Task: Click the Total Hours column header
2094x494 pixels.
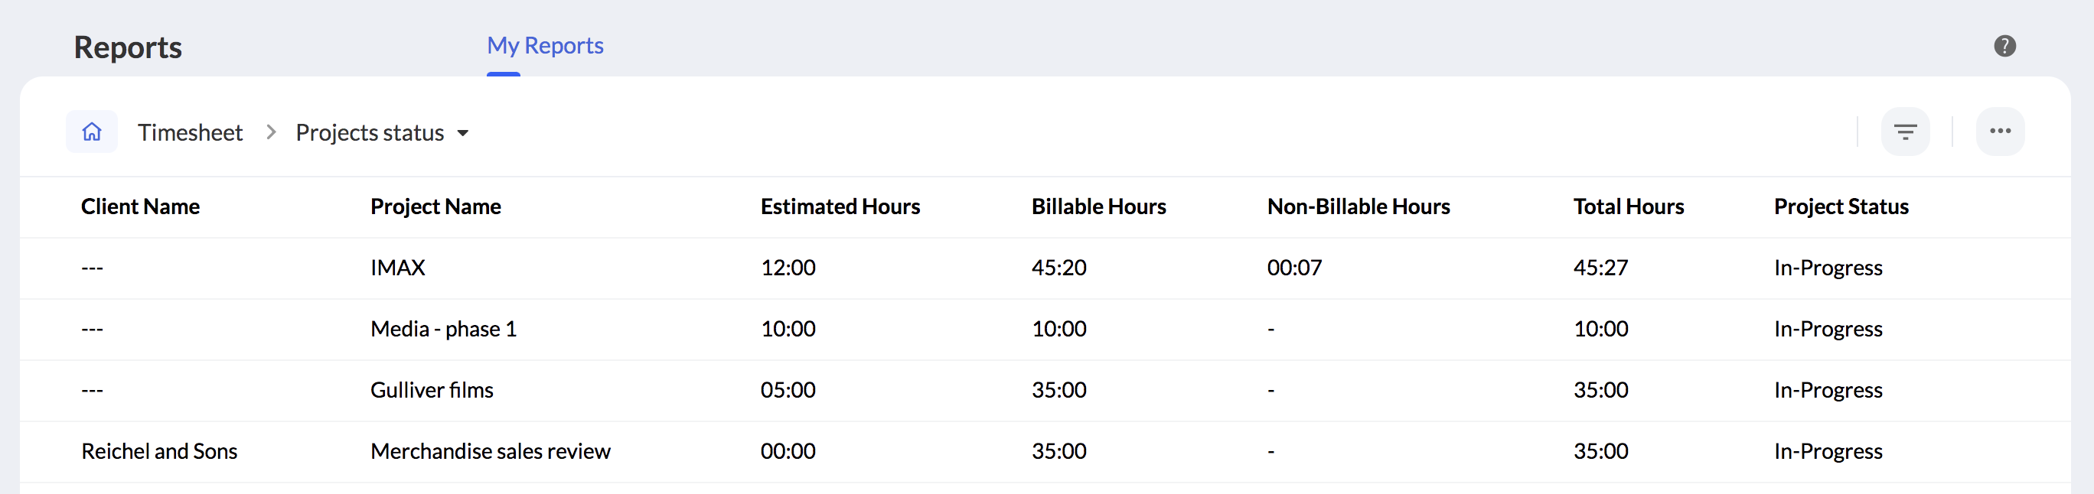Action: pos(1628,206)
